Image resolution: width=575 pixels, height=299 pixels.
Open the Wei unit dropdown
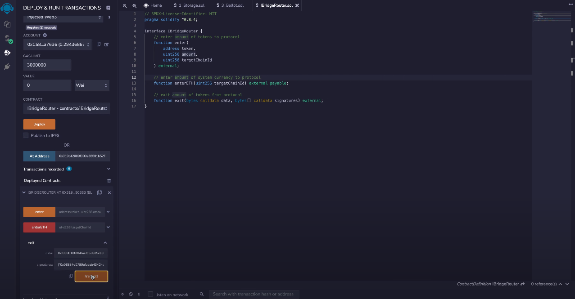pos(92,85)
